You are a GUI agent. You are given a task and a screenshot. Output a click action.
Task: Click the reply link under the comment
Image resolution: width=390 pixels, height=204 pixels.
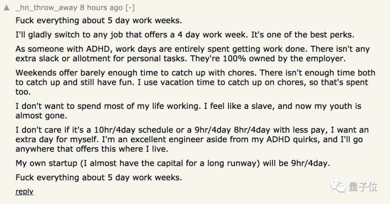click(x=24, y=191)
